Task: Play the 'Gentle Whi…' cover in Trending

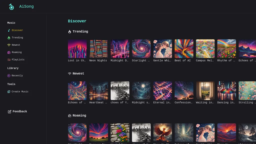Action: [162, 49]
